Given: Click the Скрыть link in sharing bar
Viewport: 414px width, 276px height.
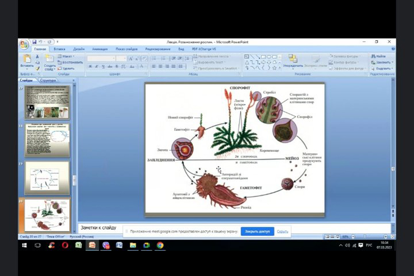Looking at the screenshot, I should point(282,231).
